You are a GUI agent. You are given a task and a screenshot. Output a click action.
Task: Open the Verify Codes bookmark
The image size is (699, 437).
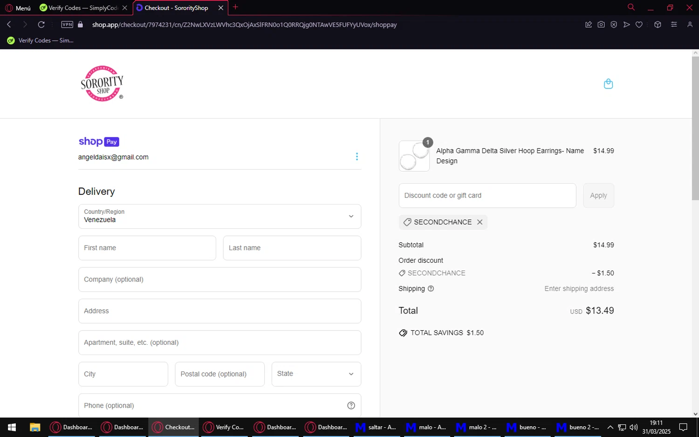click(x=40, y=41)
